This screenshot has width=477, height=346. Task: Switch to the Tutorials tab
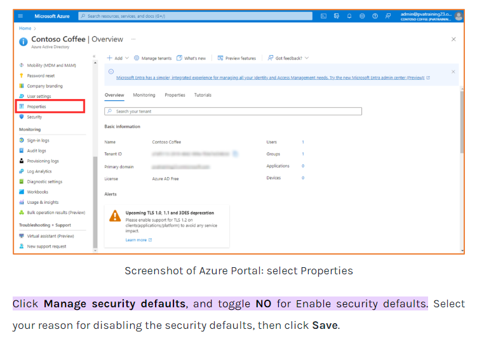pos(203,95)
